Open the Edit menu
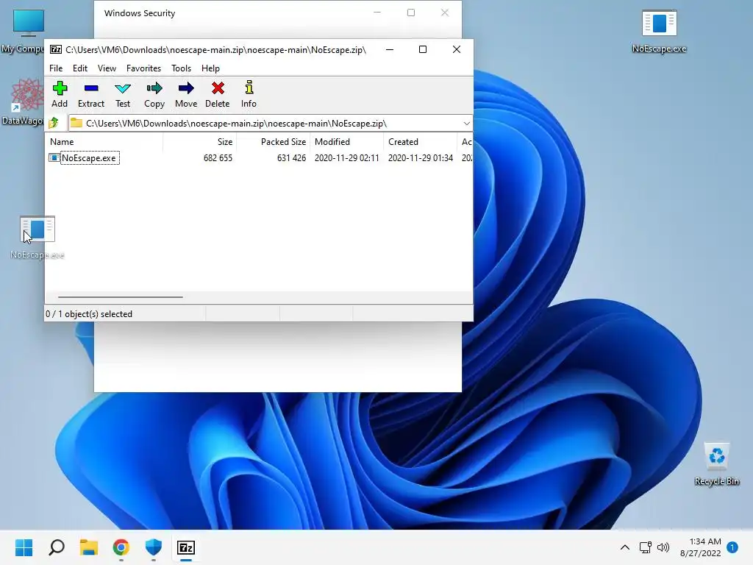This screenshot has height=565, width=753. [x=79, y=68]
